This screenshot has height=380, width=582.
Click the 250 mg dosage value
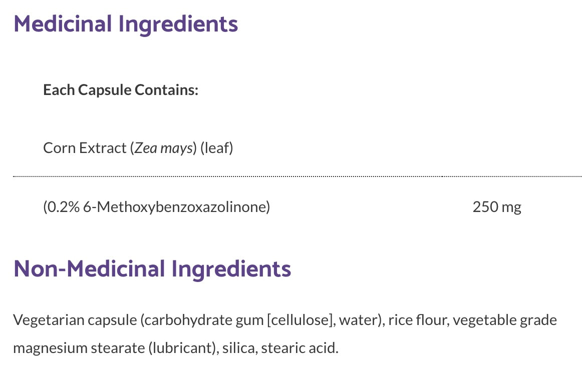point(497,207)
